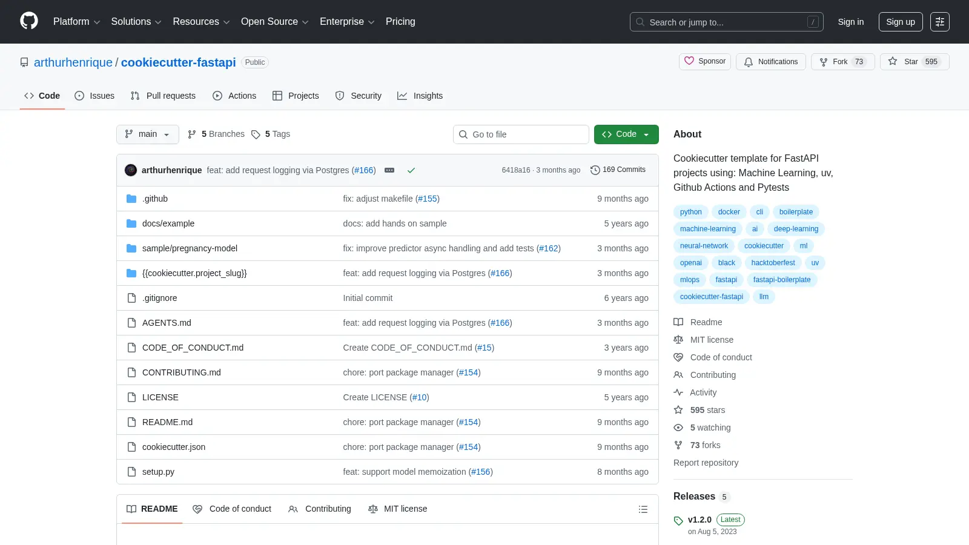Go to the Actions tab
This screenshot has width=969, height=545.
tap(234, 96)
